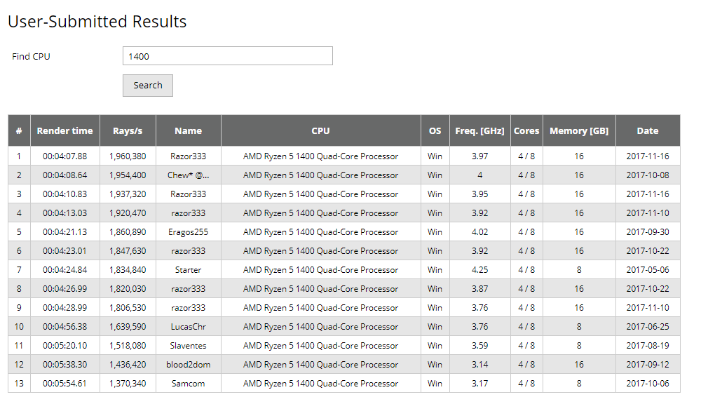Click render time 00:05:54.61
Viewport: 701px width, 404px height.
click(64, 384)
